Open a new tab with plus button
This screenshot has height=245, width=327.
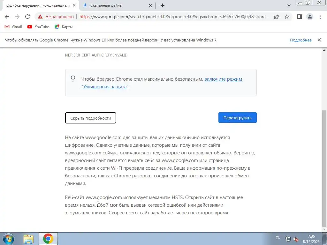coord(163,5)
